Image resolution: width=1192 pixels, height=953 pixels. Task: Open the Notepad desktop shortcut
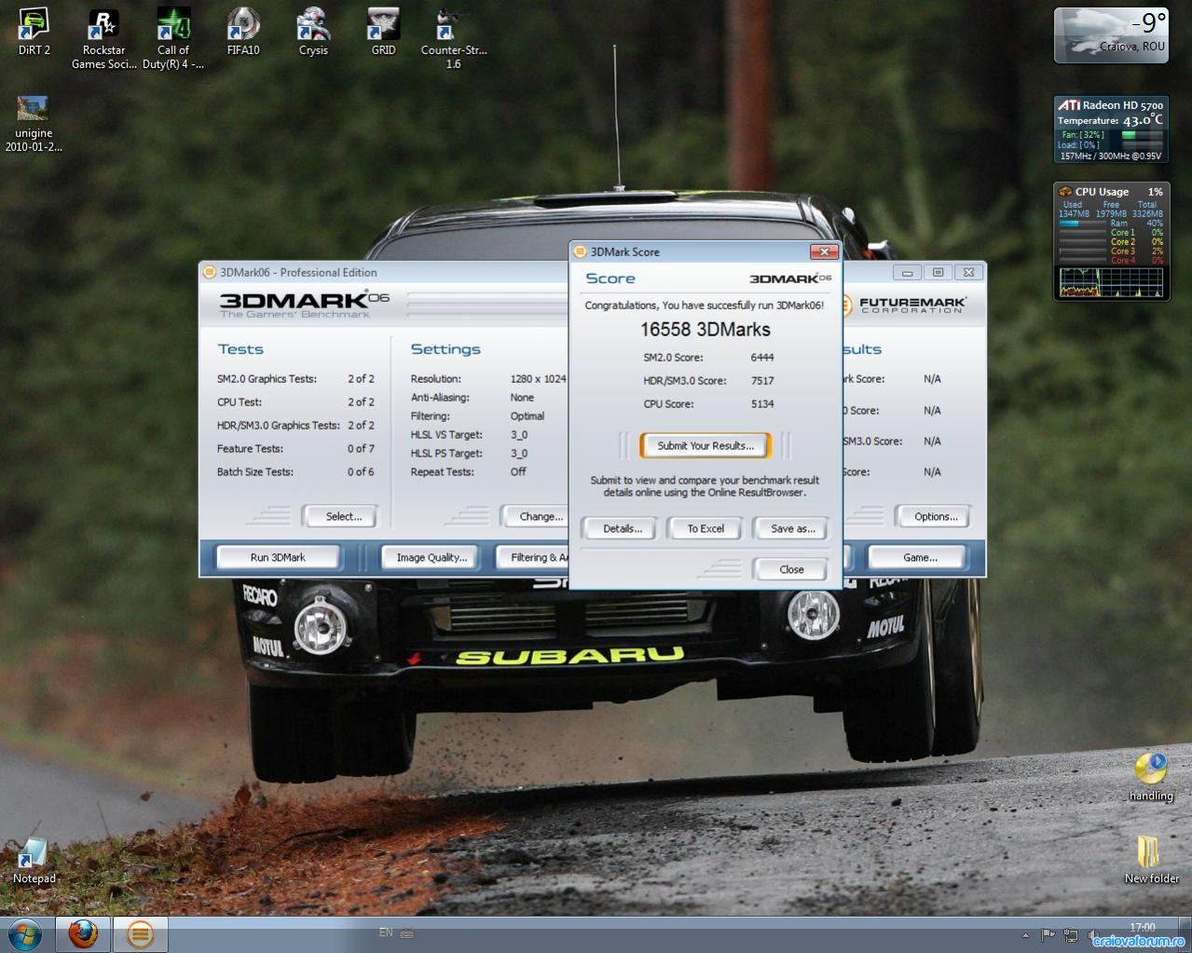34,861
